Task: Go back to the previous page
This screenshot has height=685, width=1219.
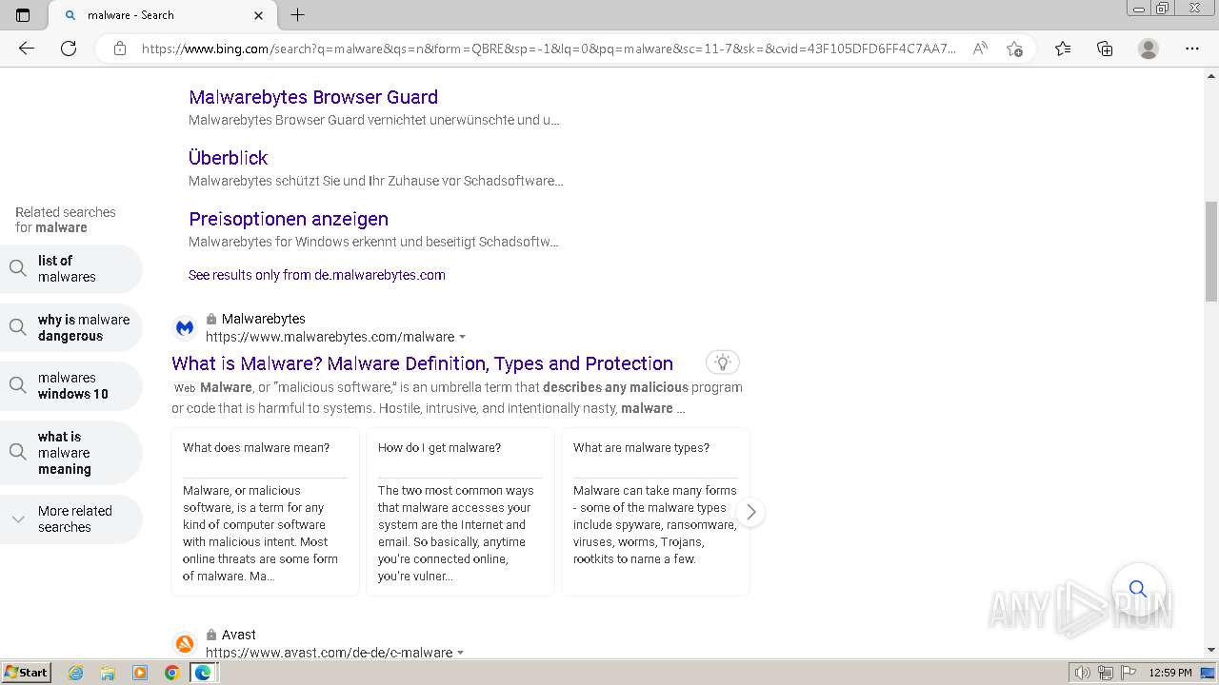Action: 27,49
